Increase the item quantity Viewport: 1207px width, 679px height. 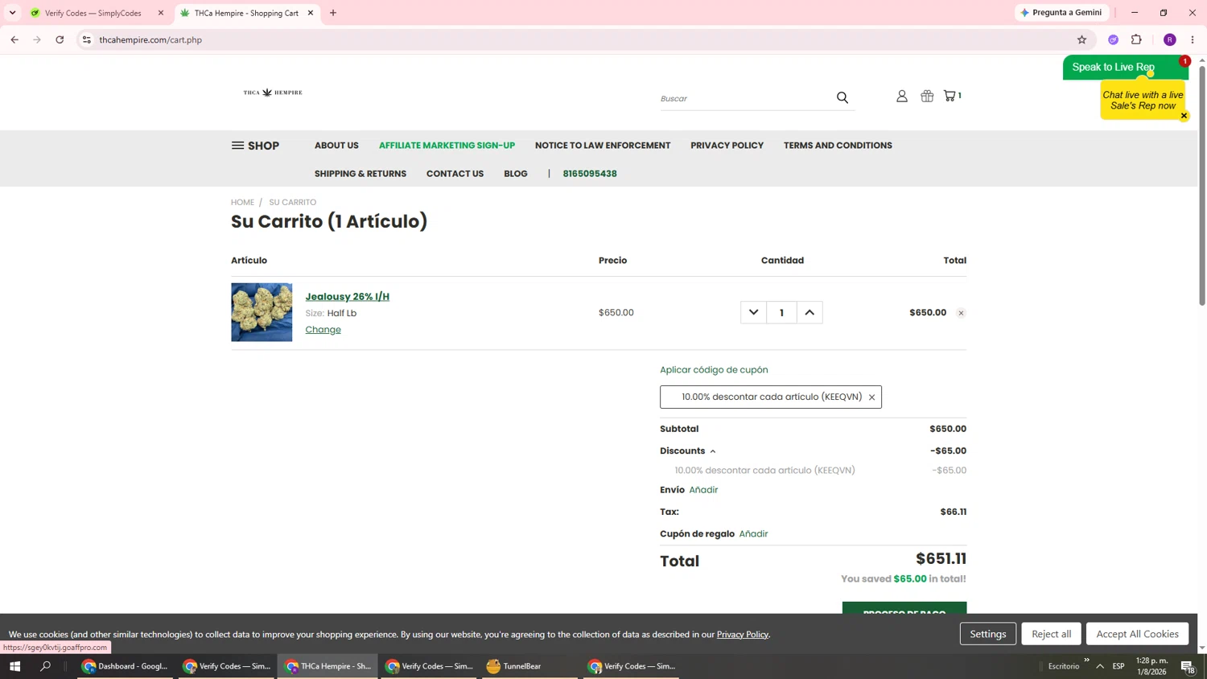pyautogui.click(x=809, y=312)
